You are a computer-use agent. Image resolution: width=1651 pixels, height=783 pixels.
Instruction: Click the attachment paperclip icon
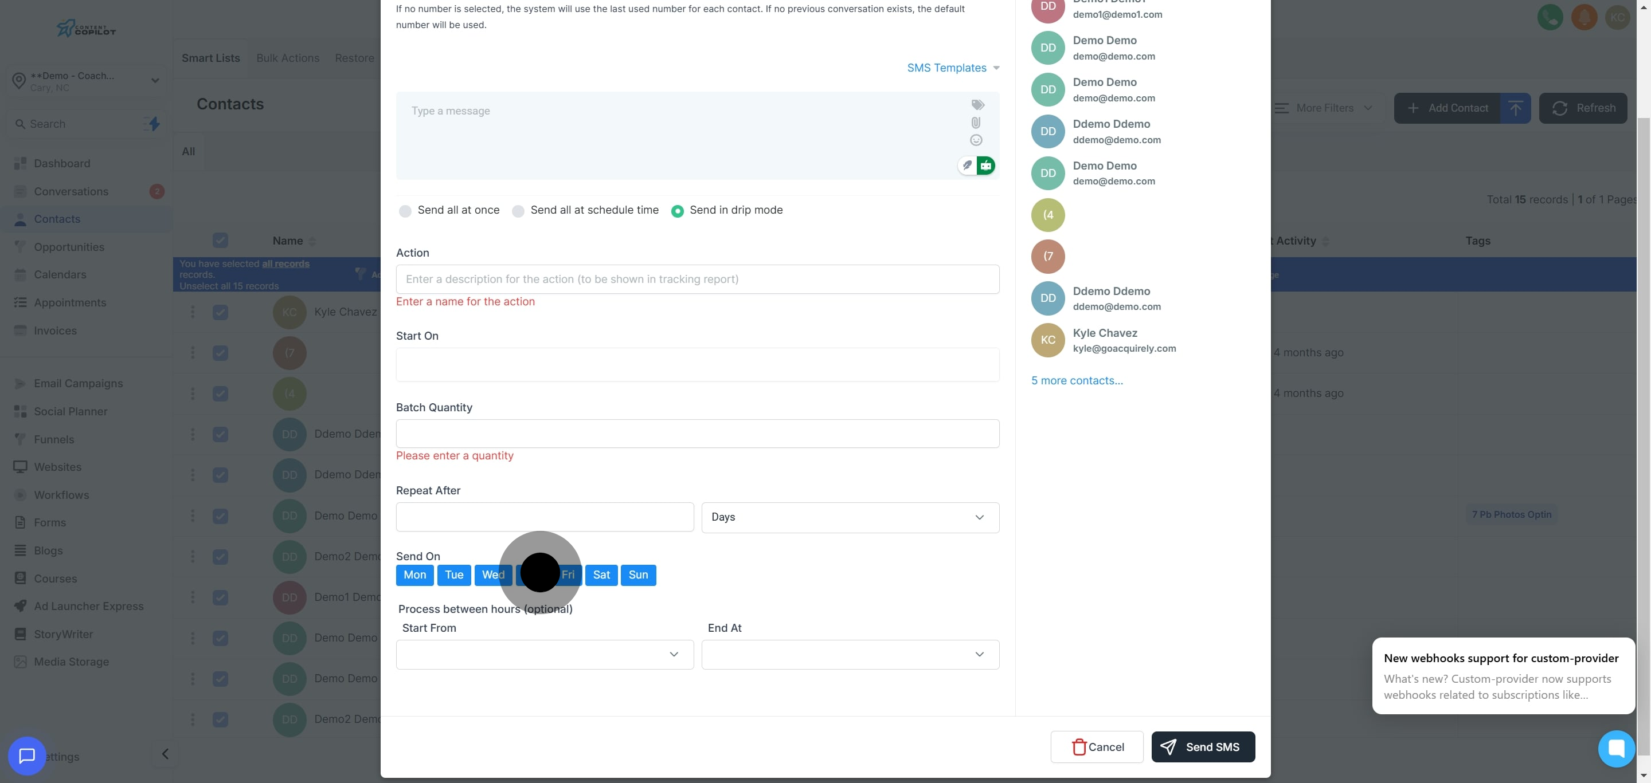click(976, 122)
